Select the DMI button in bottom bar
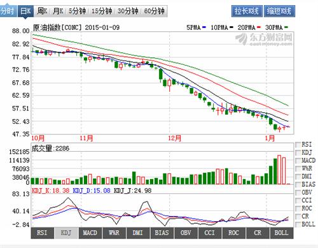318x248 pixels. tap(138, 233)
